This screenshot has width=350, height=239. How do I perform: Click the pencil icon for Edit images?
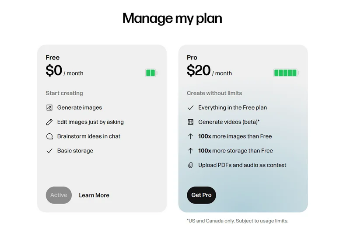(49, 122)
